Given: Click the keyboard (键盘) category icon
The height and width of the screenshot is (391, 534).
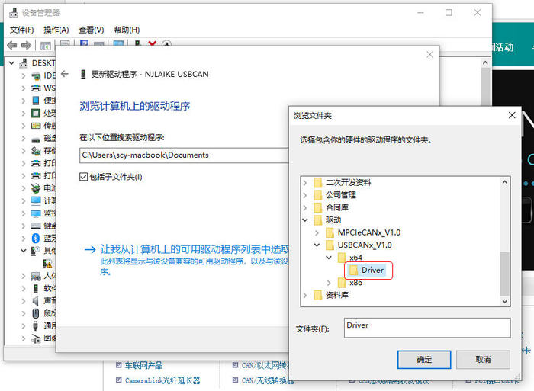Looking at the screenshot, I should pyautogui.click(x=36, y=226).
